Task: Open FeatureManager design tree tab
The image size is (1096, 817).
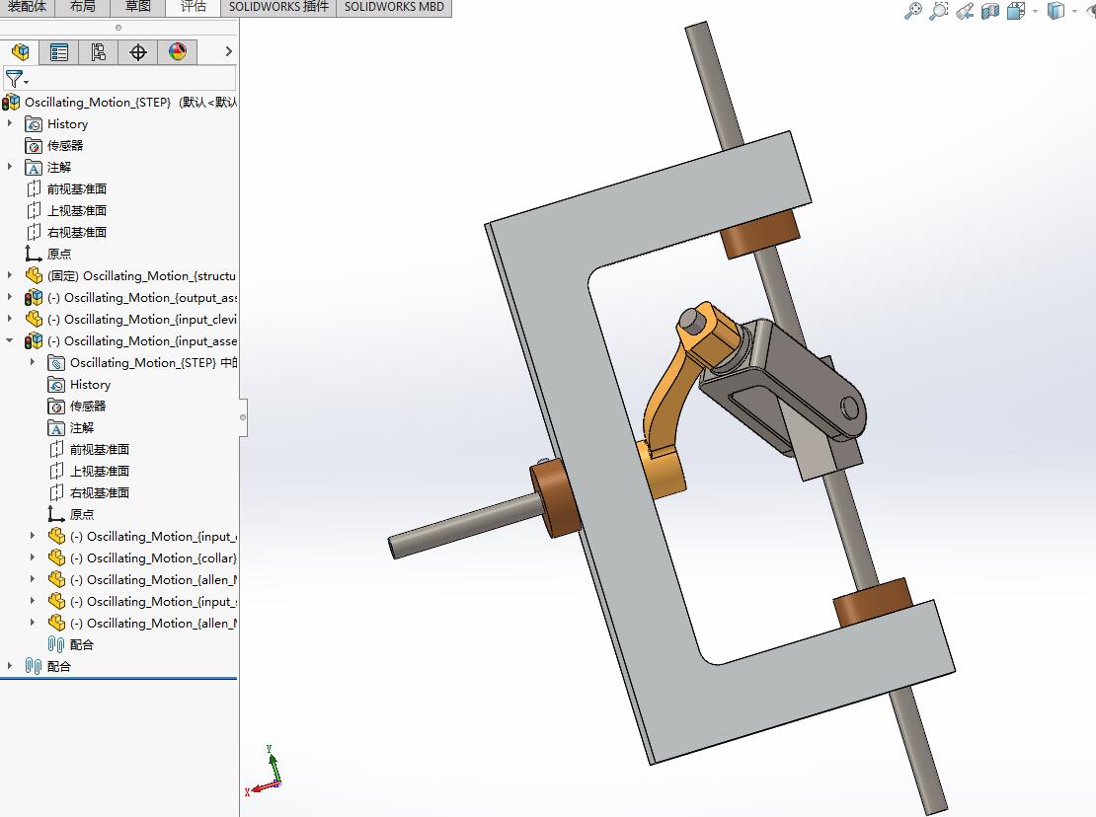Action: 21,51
